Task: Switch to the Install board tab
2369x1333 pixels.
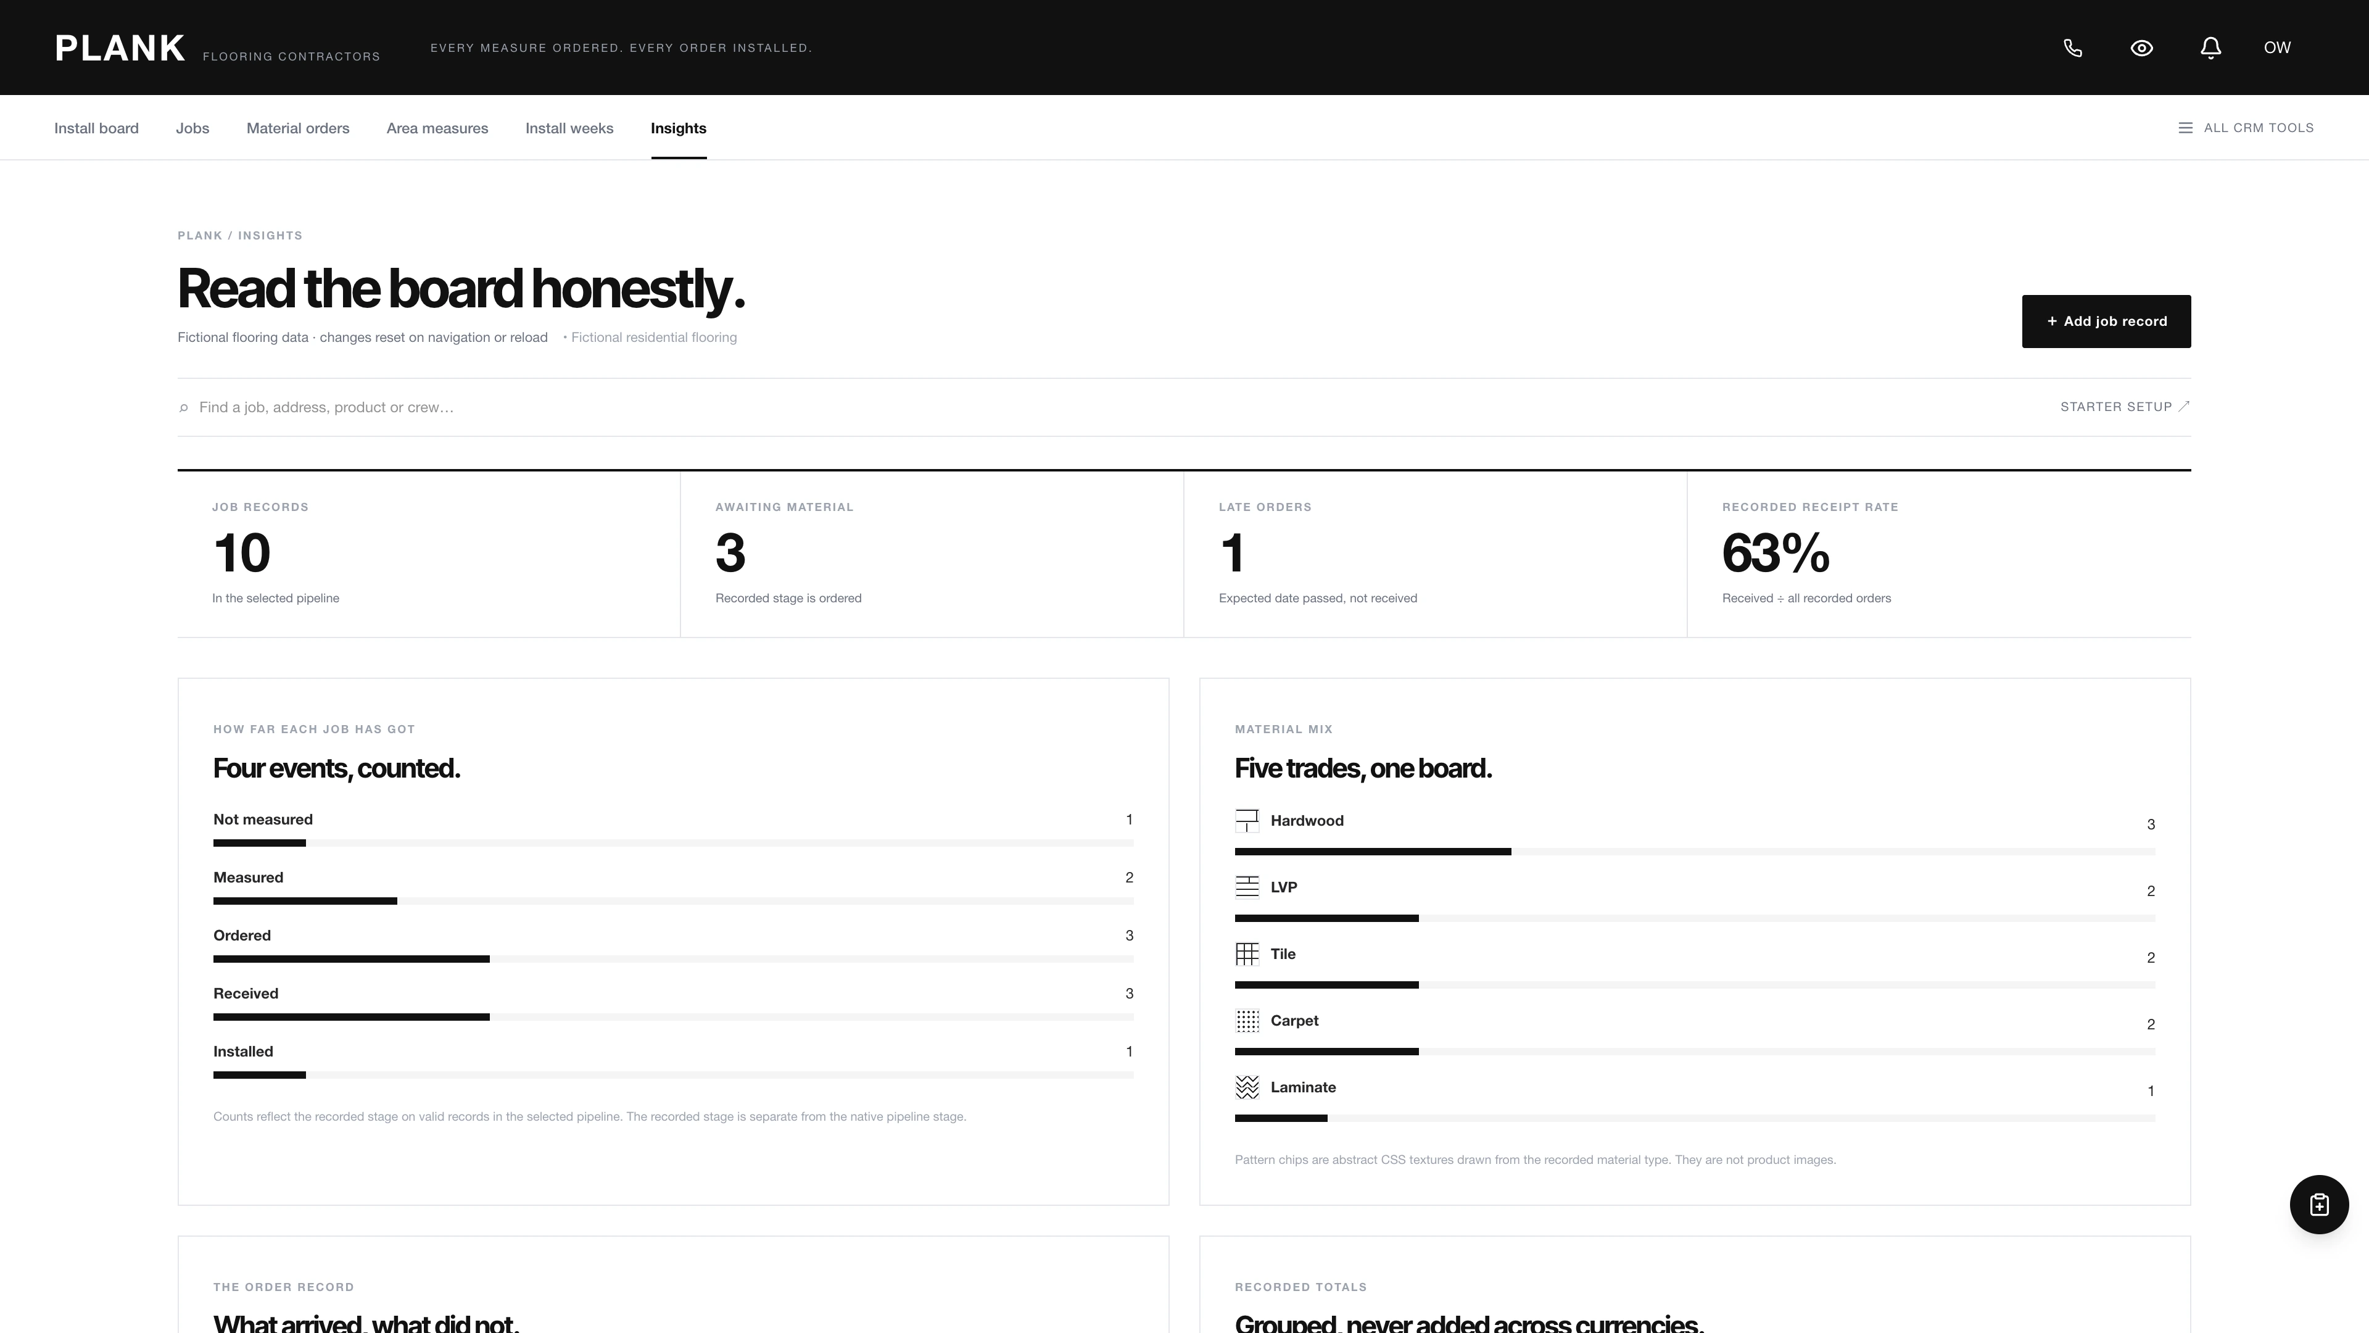Action: pos(97,128)
